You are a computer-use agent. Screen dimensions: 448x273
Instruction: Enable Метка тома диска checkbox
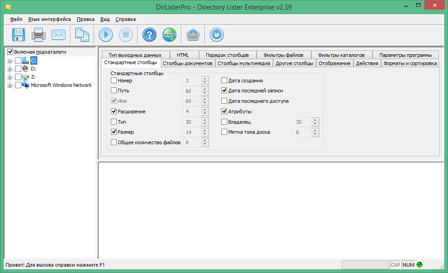pos(224,132)
